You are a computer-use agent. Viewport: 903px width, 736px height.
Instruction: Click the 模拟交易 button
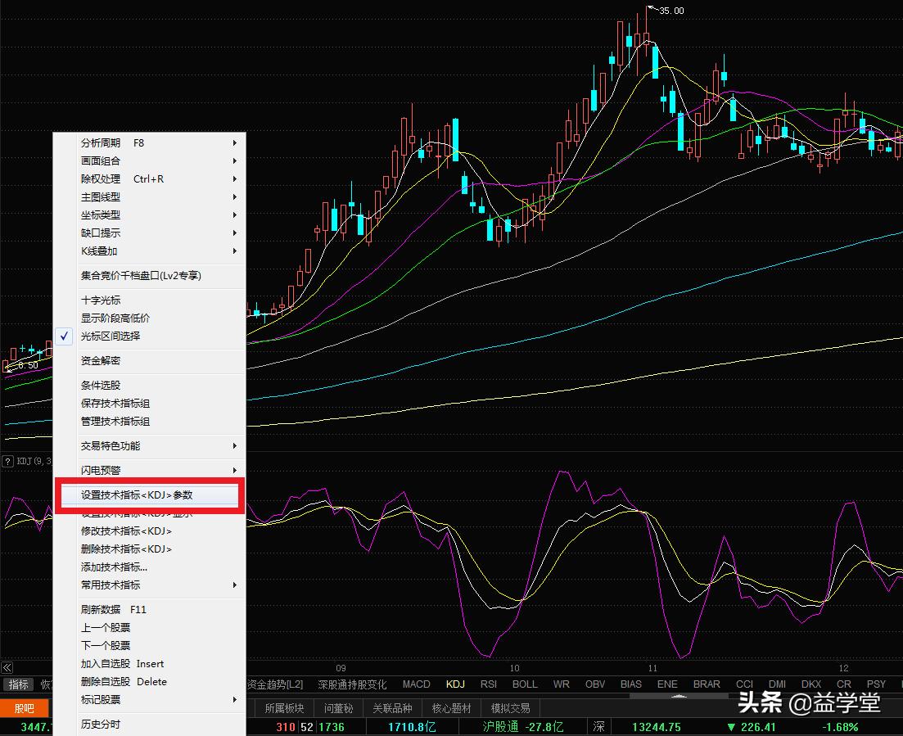(510, 708)
